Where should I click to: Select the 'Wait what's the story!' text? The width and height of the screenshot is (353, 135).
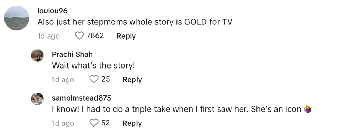93,66
